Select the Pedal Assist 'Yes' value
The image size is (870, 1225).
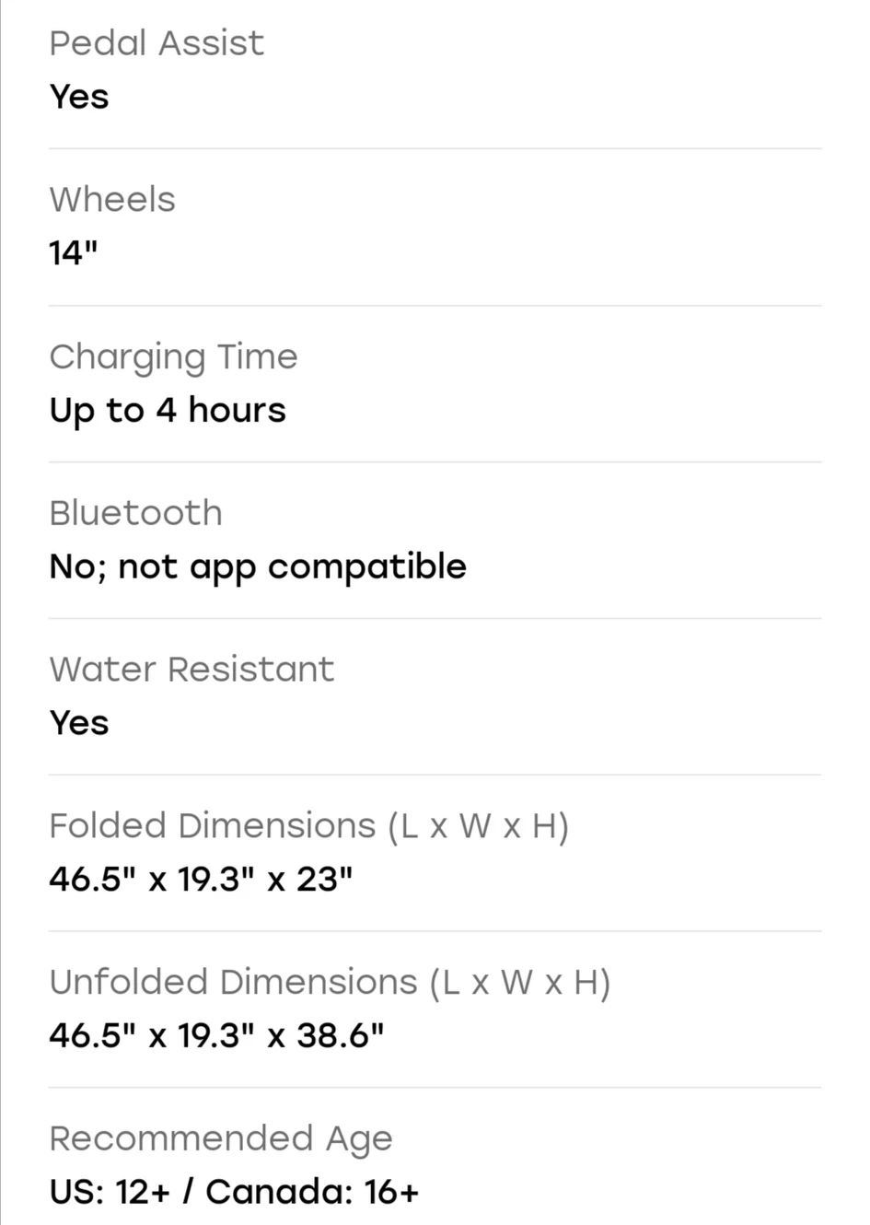click(x=79, y=97)
